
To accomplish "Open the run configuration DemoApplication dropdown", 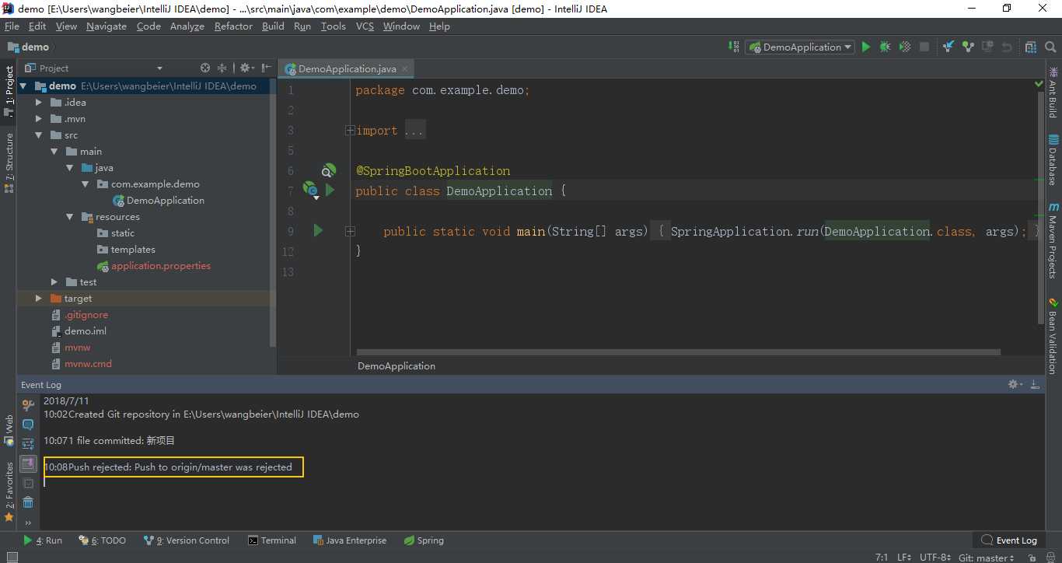I will (800, 47).
